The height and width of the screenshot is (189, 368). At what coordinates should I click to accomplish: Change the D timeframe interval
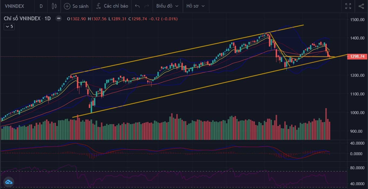41,6
